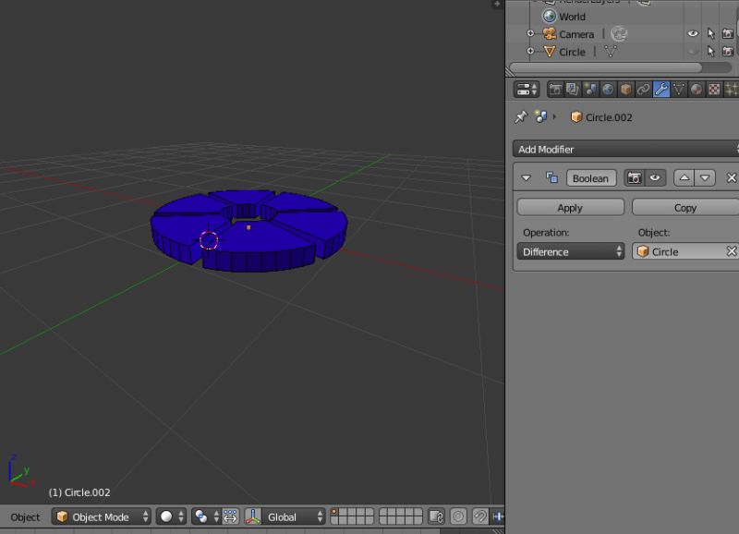Image resolution: width=739 pixels, height=534 pixels.
Task: Select the Modifiers wrench properties icon
Action: tap(660, 89)
